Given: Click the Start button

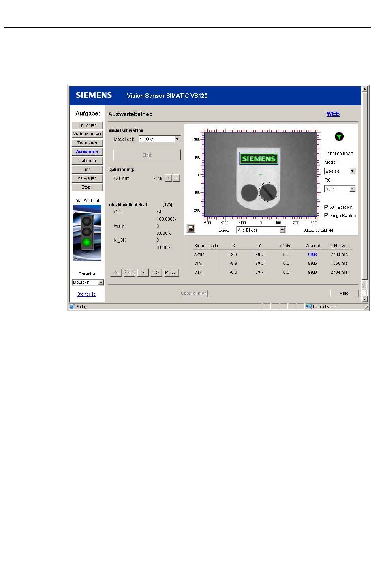Looking at the screenshot, I should (x=147, y=155).
